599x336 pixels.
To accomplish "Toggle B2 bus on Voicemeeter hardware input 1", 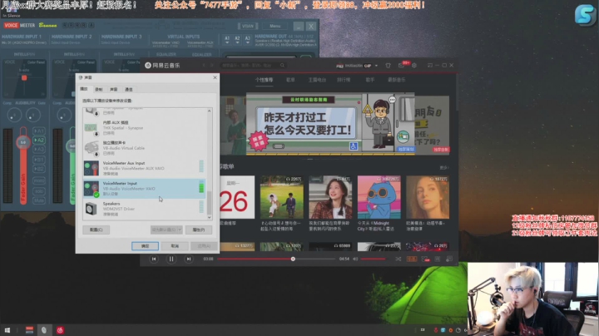I will point(39,169).
